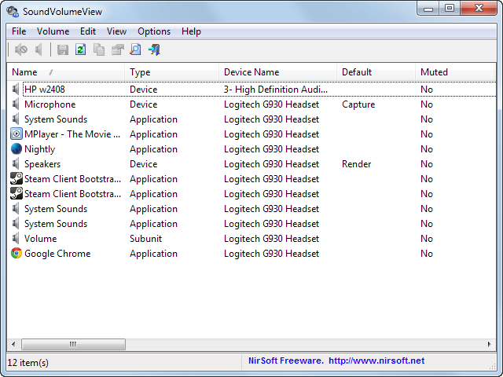
Task: Select the Speakers row name
Action: (x=42, y=164)
